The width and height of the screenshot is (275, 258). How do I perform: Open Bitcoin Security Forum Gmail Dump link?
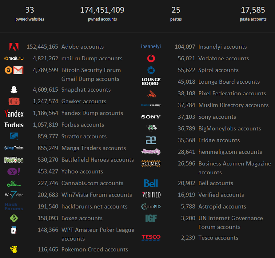[x=91, y=74]
